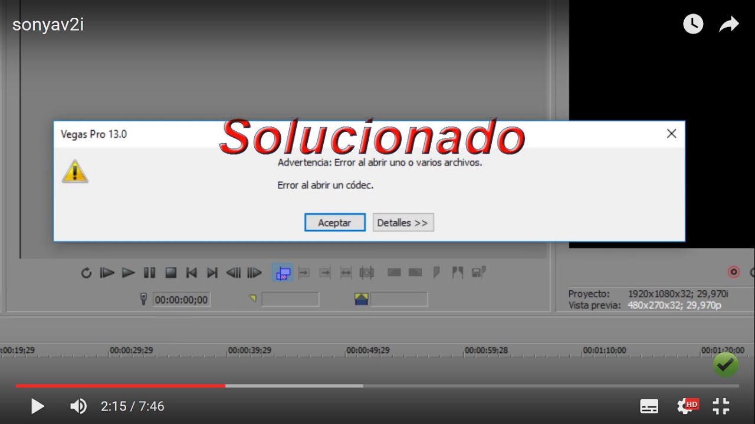Pause the Vegas timeline playback
Screen dimensions: 755x424
tap(149, 273)
